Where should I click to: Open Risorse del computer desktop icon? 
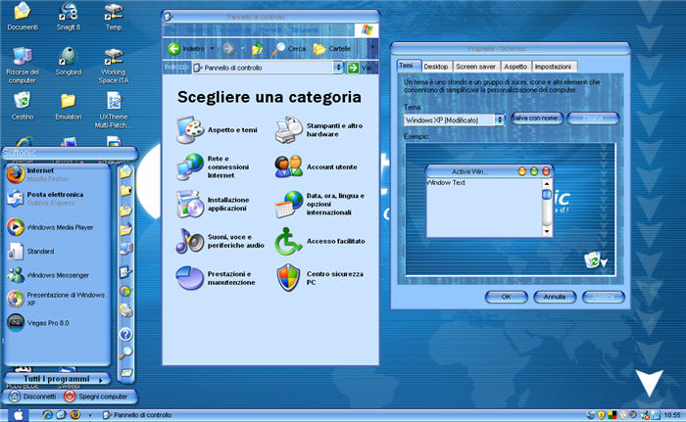point(23,66)
